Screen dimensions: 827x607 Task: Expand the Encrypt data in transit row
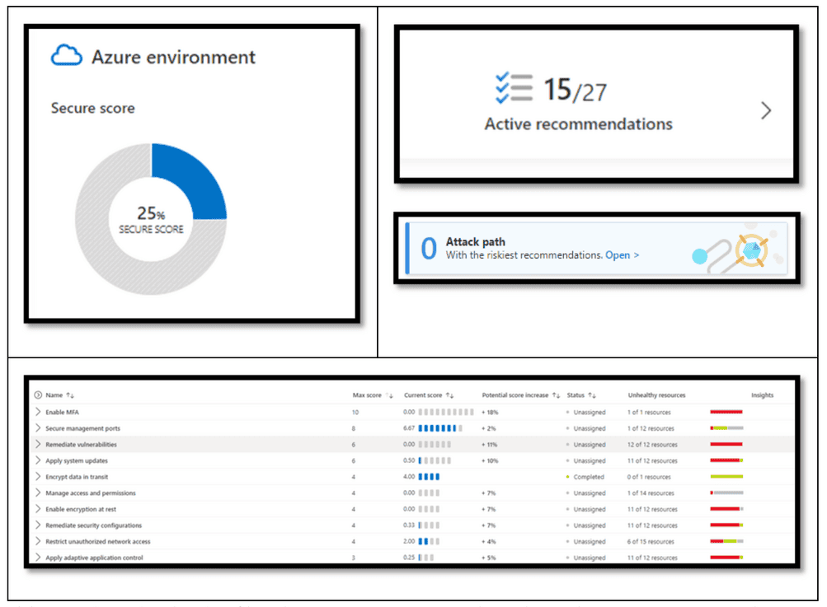38,477
